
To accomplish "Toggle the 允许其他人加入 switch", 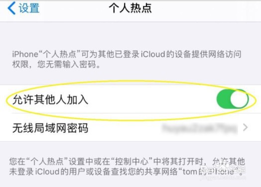I will [233, 99].
